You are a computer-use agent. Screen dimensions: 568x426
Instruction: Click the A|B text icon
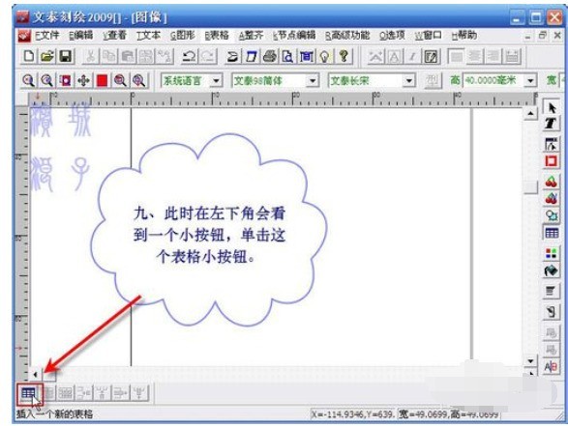(x=552, y=367)
